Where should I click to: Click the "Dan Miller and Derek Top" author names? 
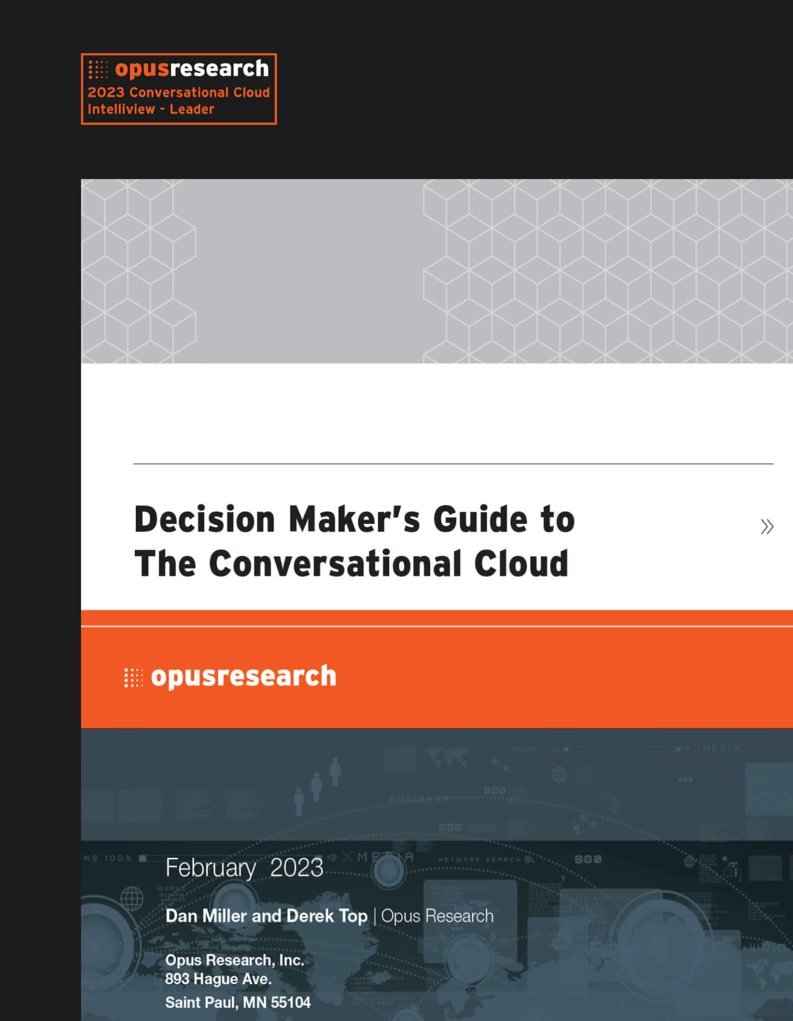click(x=266, y=916)
